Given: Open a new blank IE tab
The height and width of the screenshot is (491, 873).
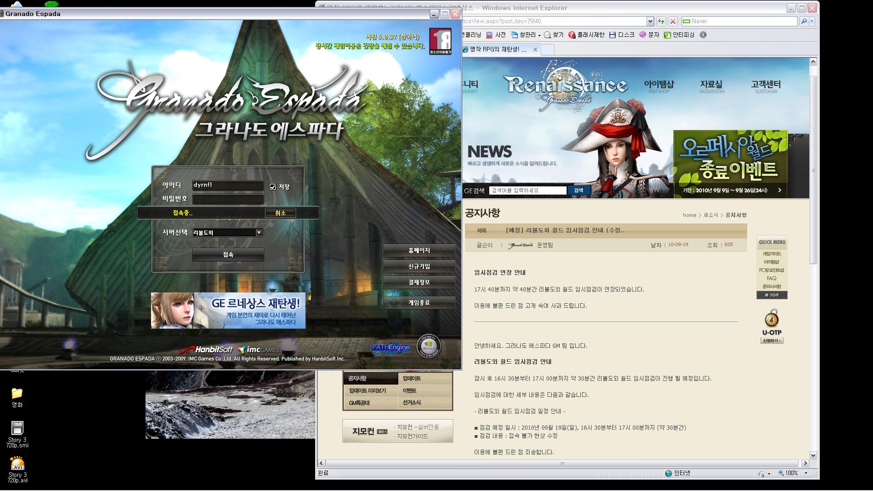Looking at the screenshot, I should 547,50.
